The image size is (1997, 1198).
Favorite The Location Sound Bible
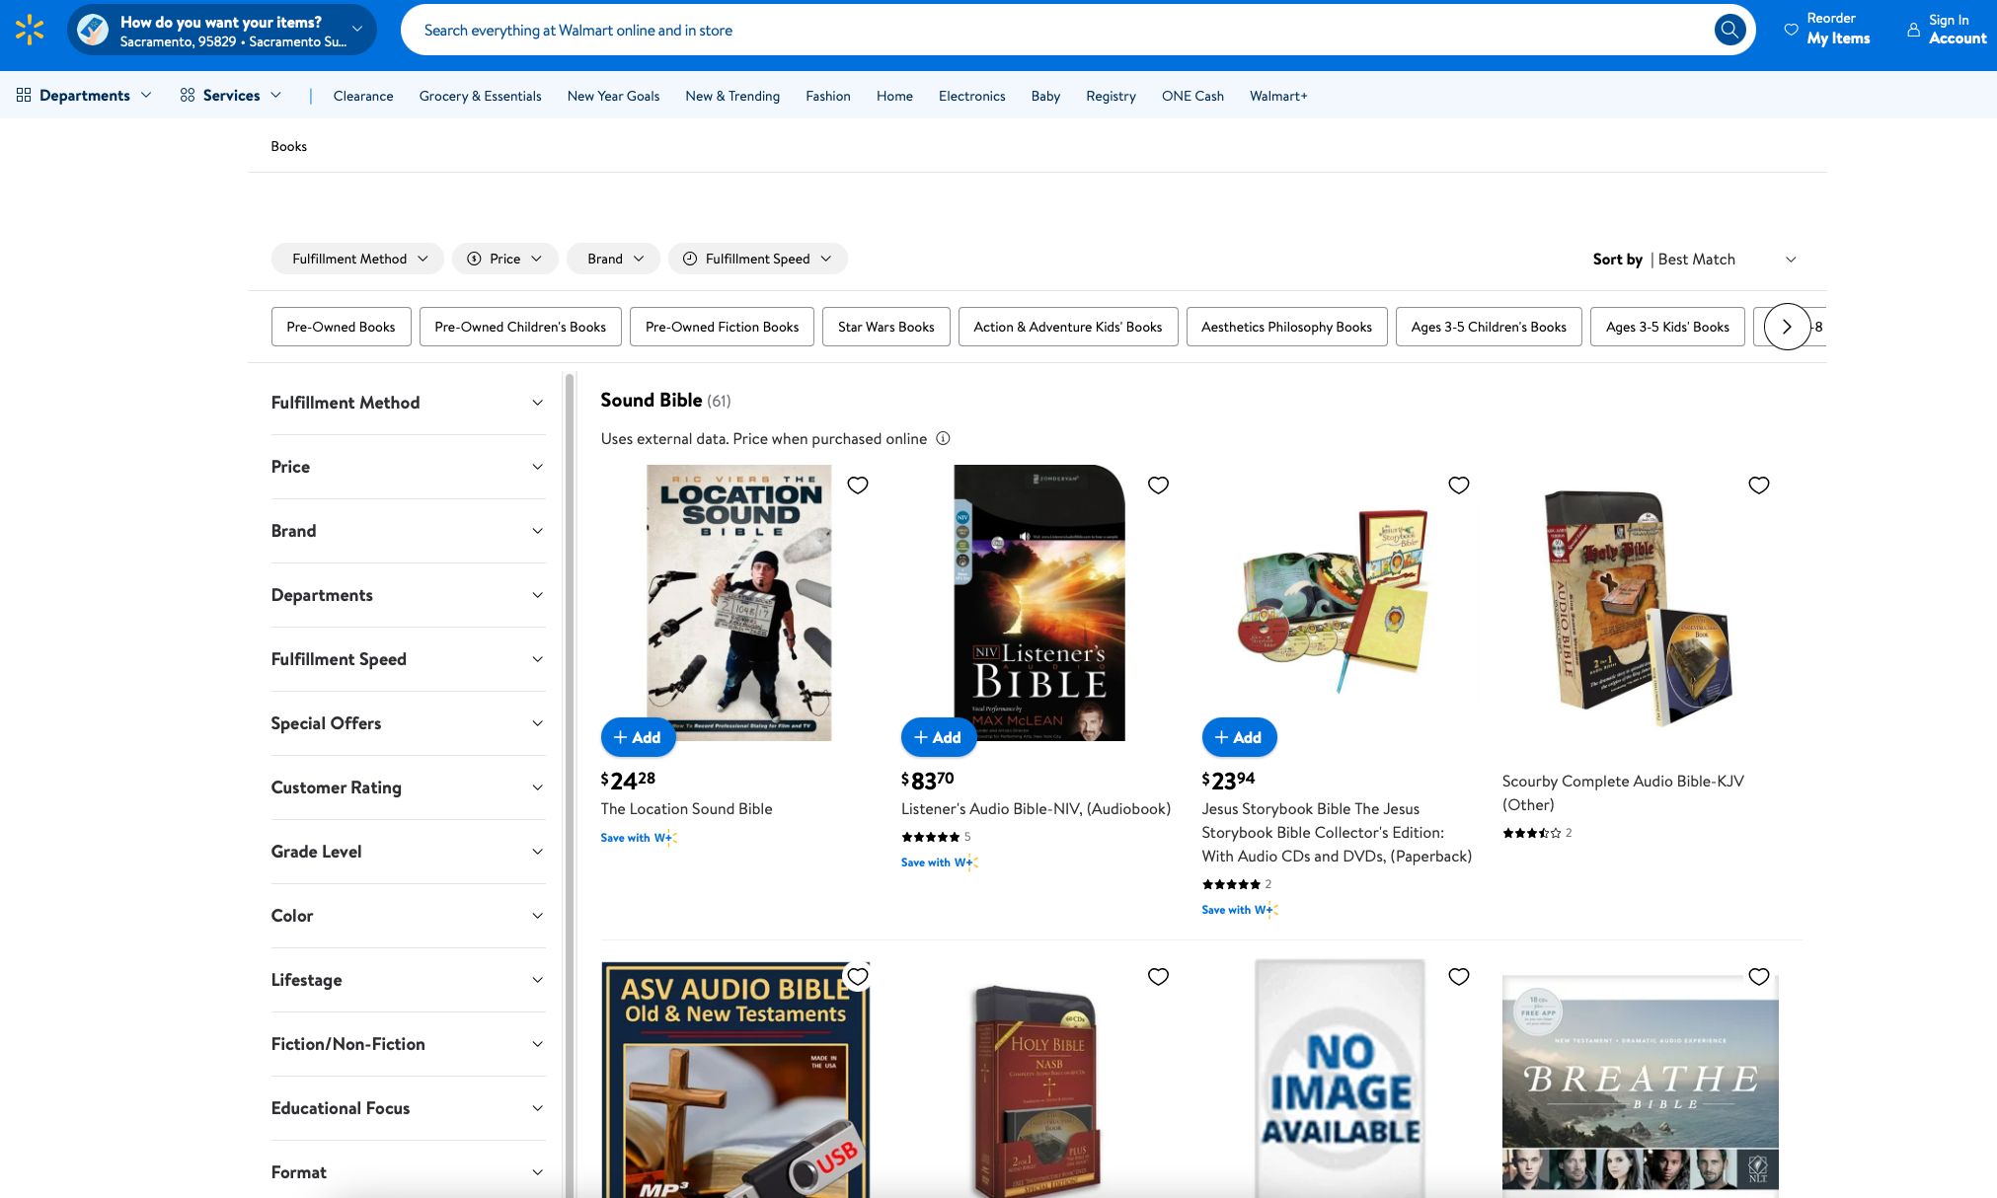[x=858, y=485]
